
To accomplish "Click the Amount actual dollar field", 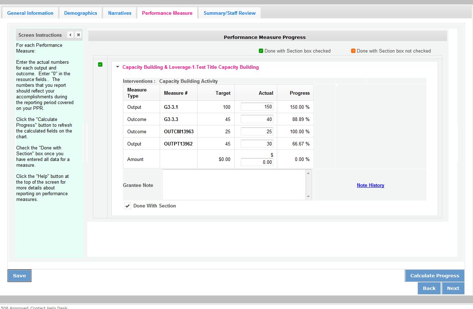I will pos(257,162).
